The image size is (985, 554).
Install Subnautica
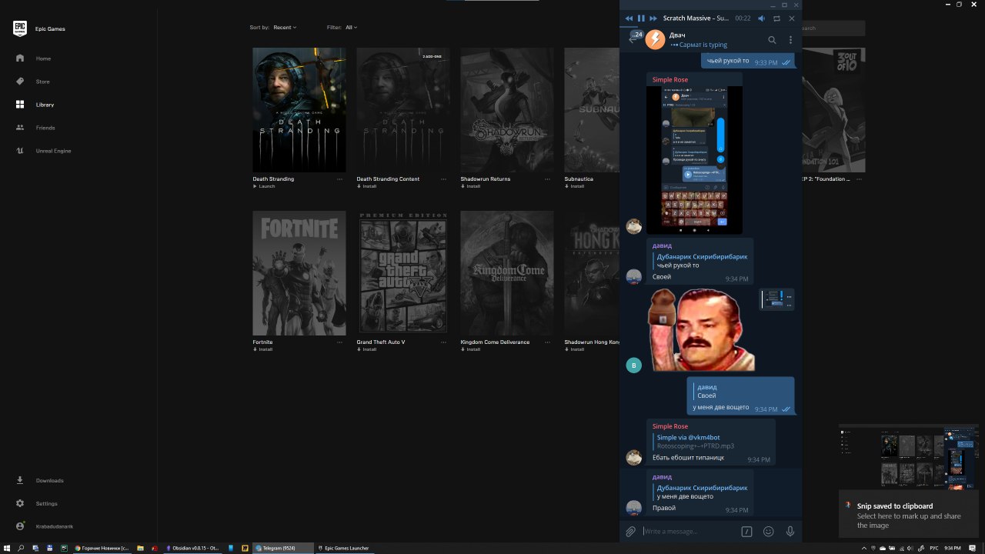(574, 186)
